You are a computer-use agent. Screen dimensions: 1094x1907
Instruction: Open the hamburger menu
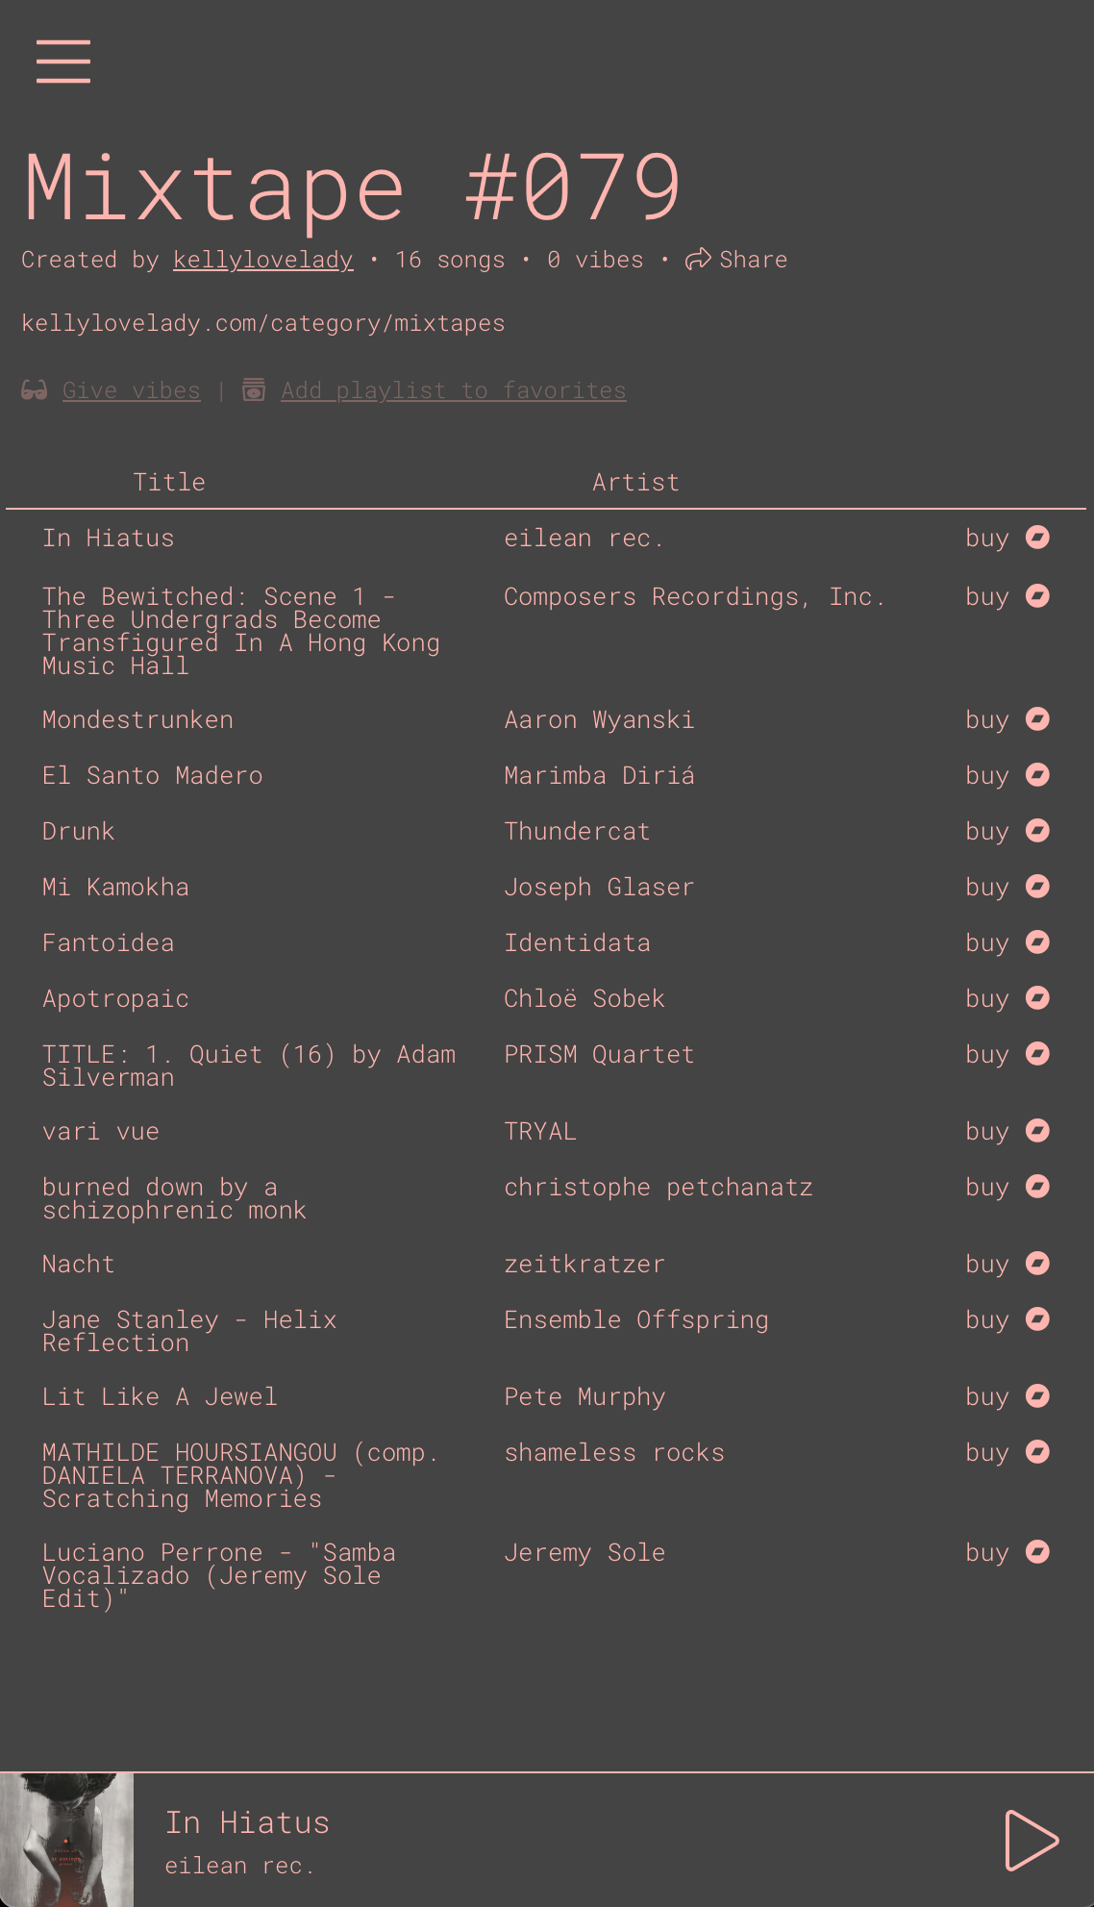[63, 62]
